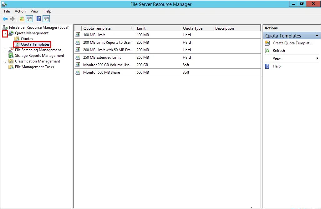
Task: Sort by the Limit column header
Action: coord(158,28)
